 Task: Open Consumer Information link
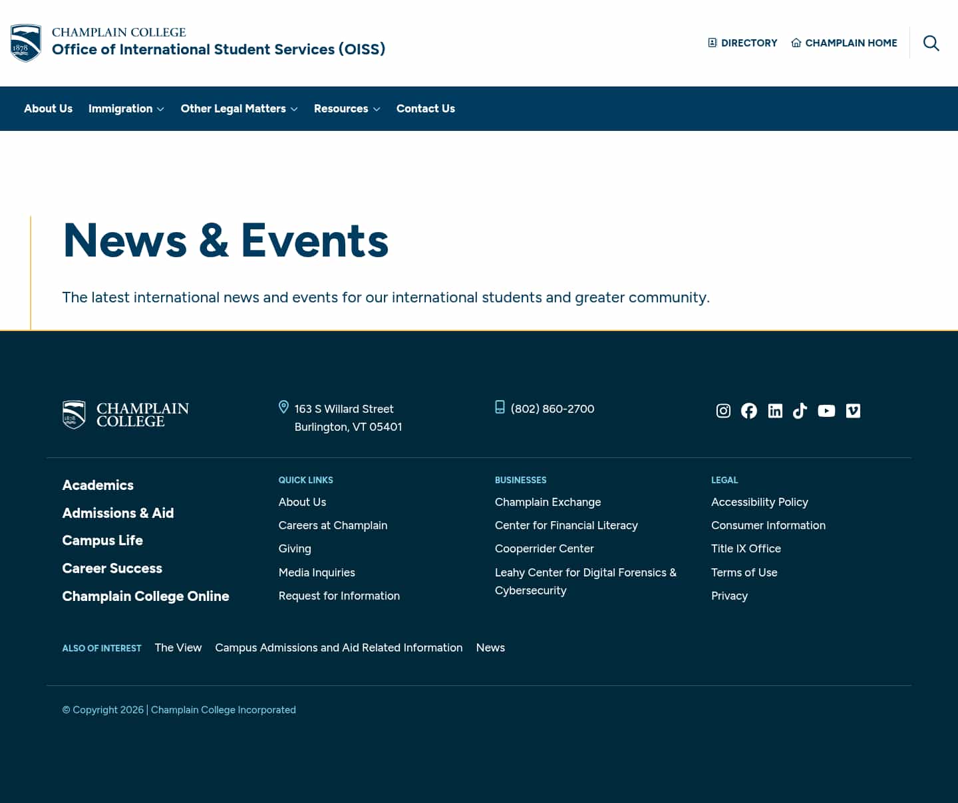click(x=768, y=525)
